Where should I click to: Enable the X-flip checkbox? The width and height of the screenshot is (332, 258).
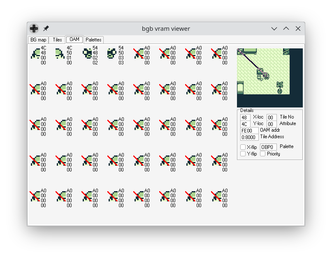243,147
